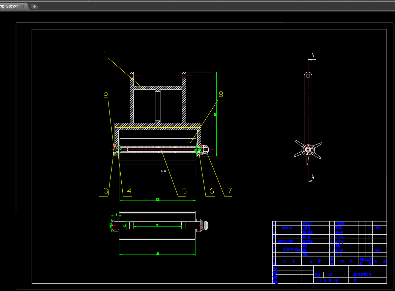Pick the upper A cutting-plane marker
The image size is (395, 291).
coord(313,55)
